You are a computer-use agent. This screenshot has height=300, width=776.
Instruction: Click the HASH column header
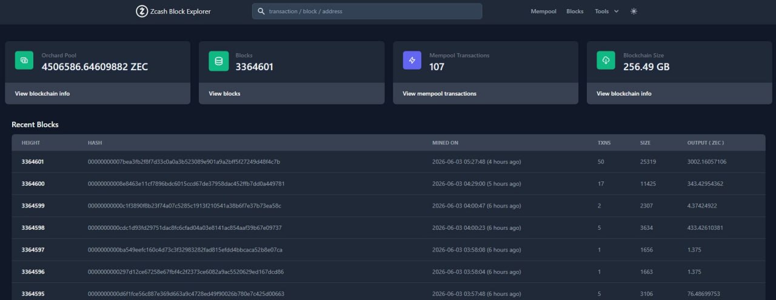(95, 143)
